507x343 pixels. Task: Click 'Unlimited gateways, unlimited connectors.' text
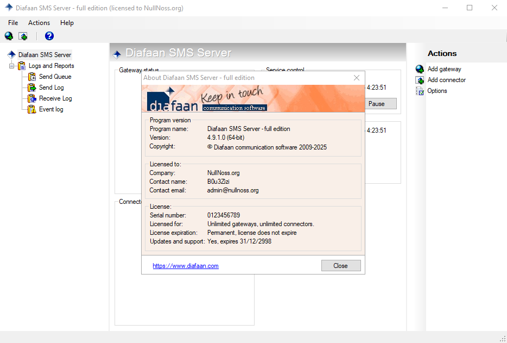261,224
